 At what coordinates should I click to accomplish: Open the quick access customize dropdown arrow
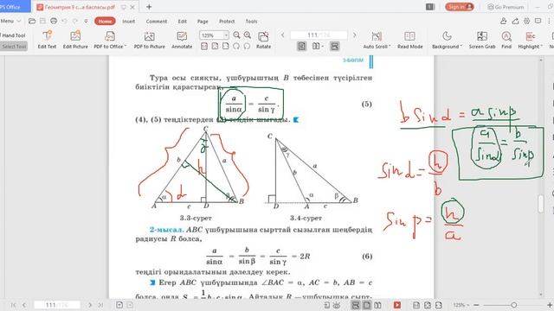[86, 21]
